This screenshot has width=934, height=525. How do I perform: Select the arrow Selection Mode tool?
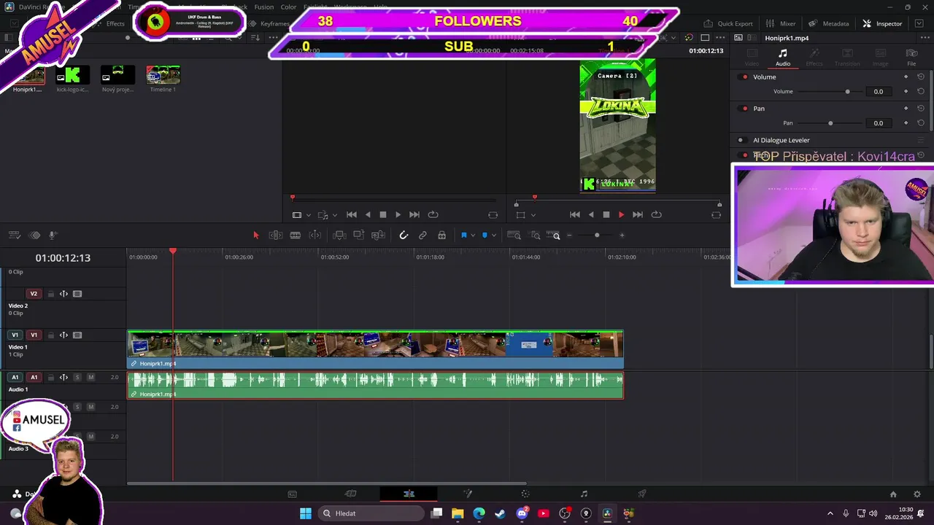tap(256, 235)
